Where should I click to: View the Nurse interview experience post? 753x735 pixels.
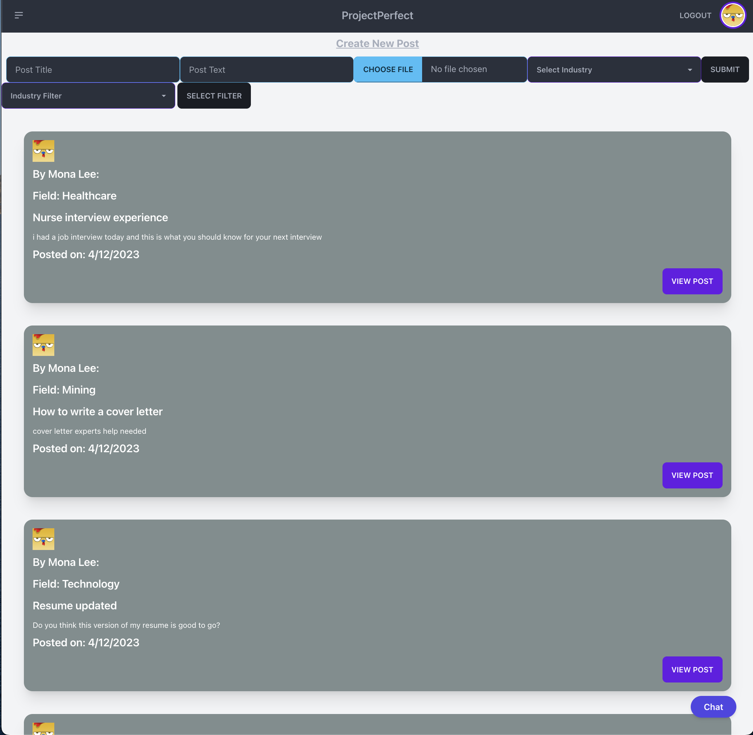pyautogui.click(x=692, y=281)
